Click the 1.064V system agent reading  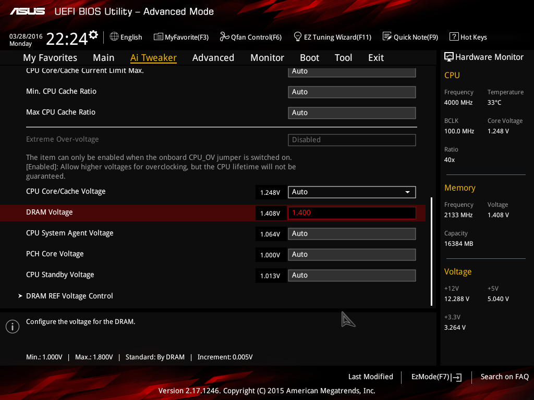[x=271, y=234]
